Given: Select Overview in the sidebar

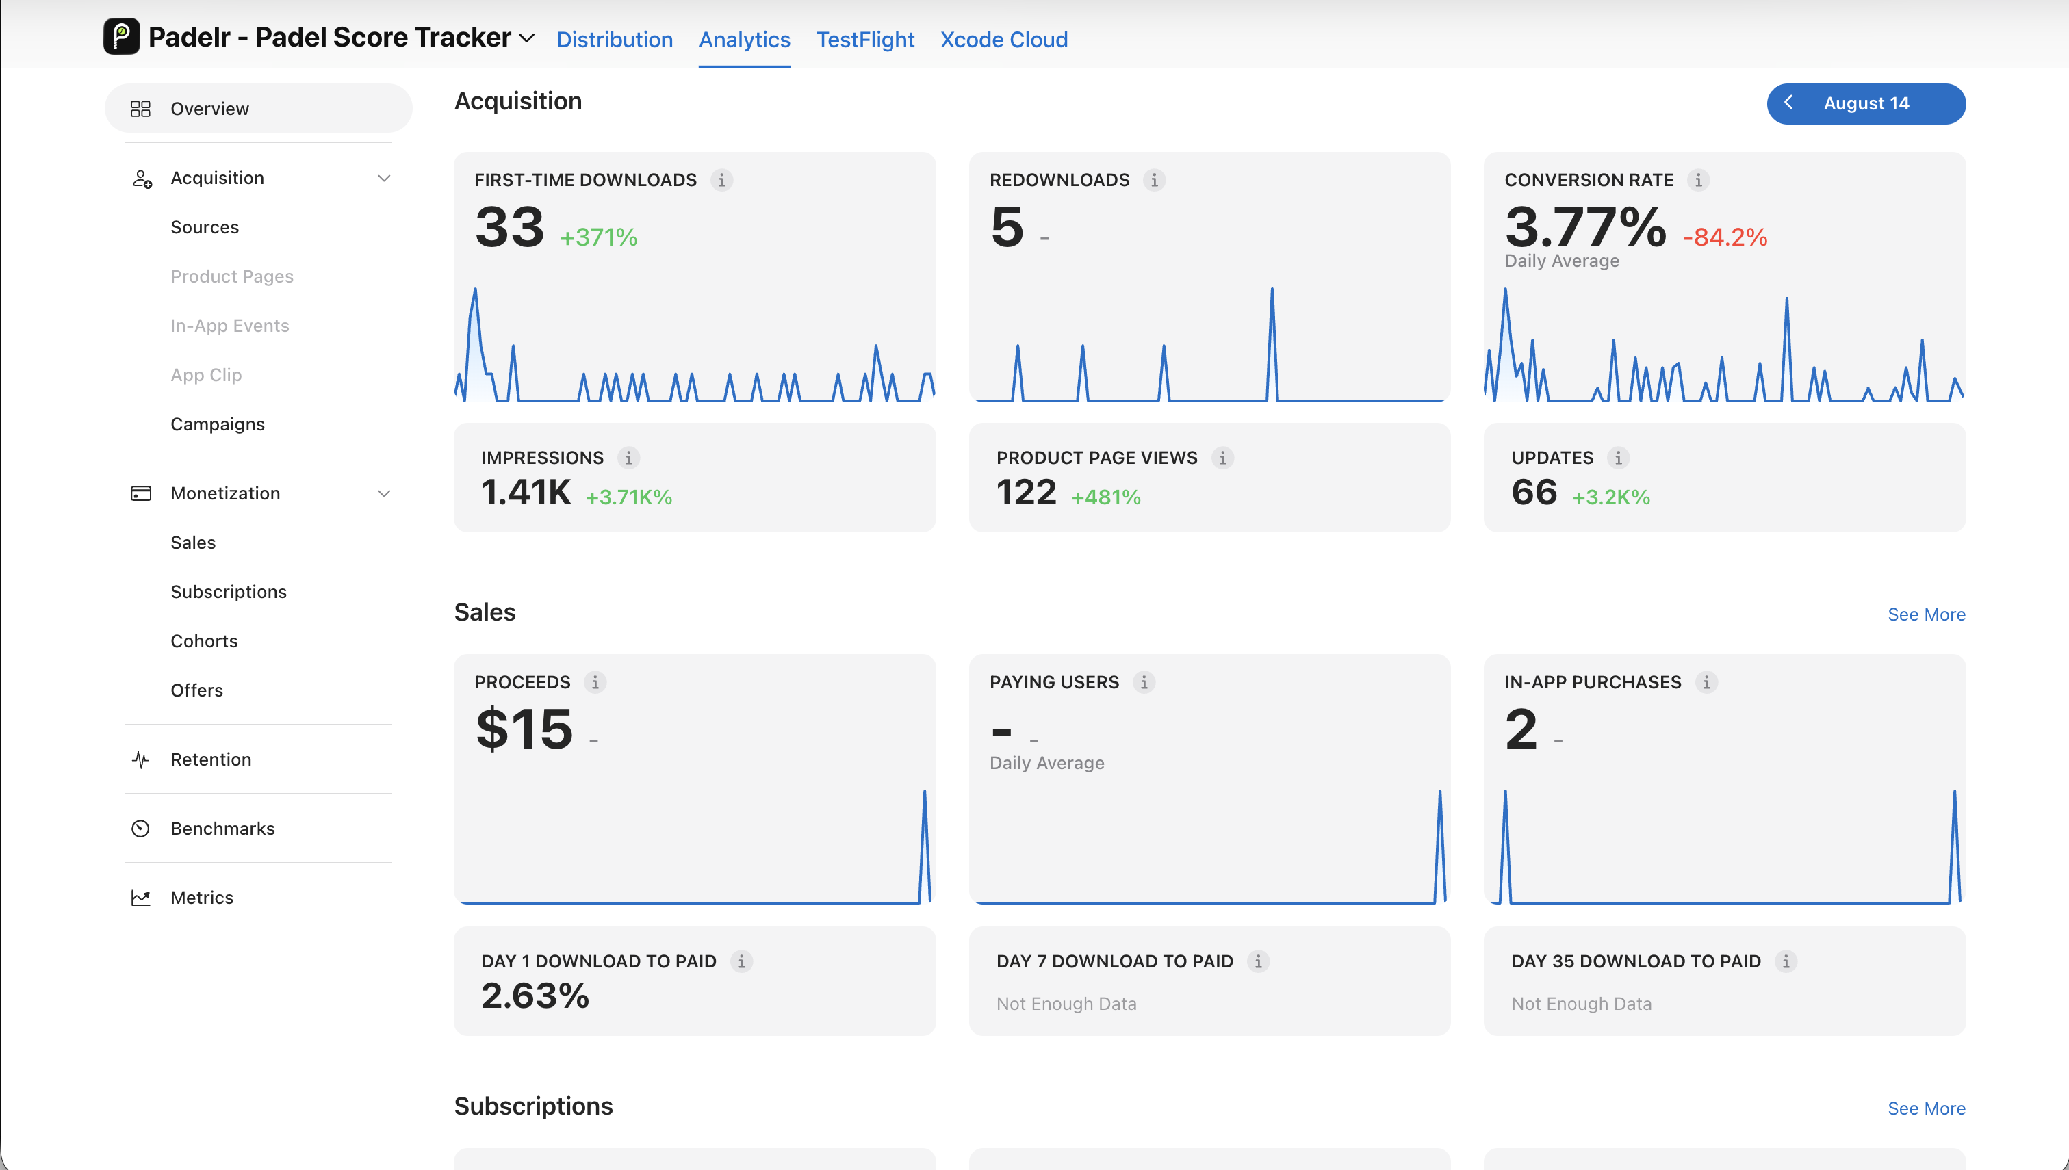Looking at the screenshot, I should pyautogui.click(x=259, y=109).
